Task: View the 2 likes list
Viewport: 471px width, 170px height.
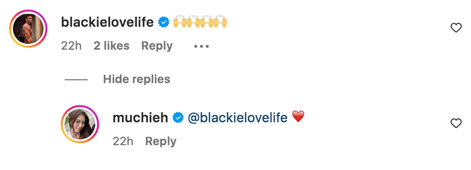Action: pyautogui.click(x=112, y=46)
